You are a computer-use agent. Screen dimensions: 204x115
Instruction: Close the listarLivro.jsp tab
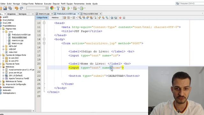click(x=52, y=14)
